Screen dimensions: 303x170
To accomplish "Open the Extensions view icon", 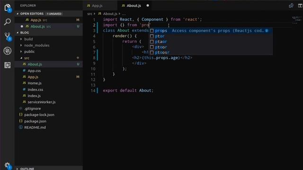I will [8, 65].
